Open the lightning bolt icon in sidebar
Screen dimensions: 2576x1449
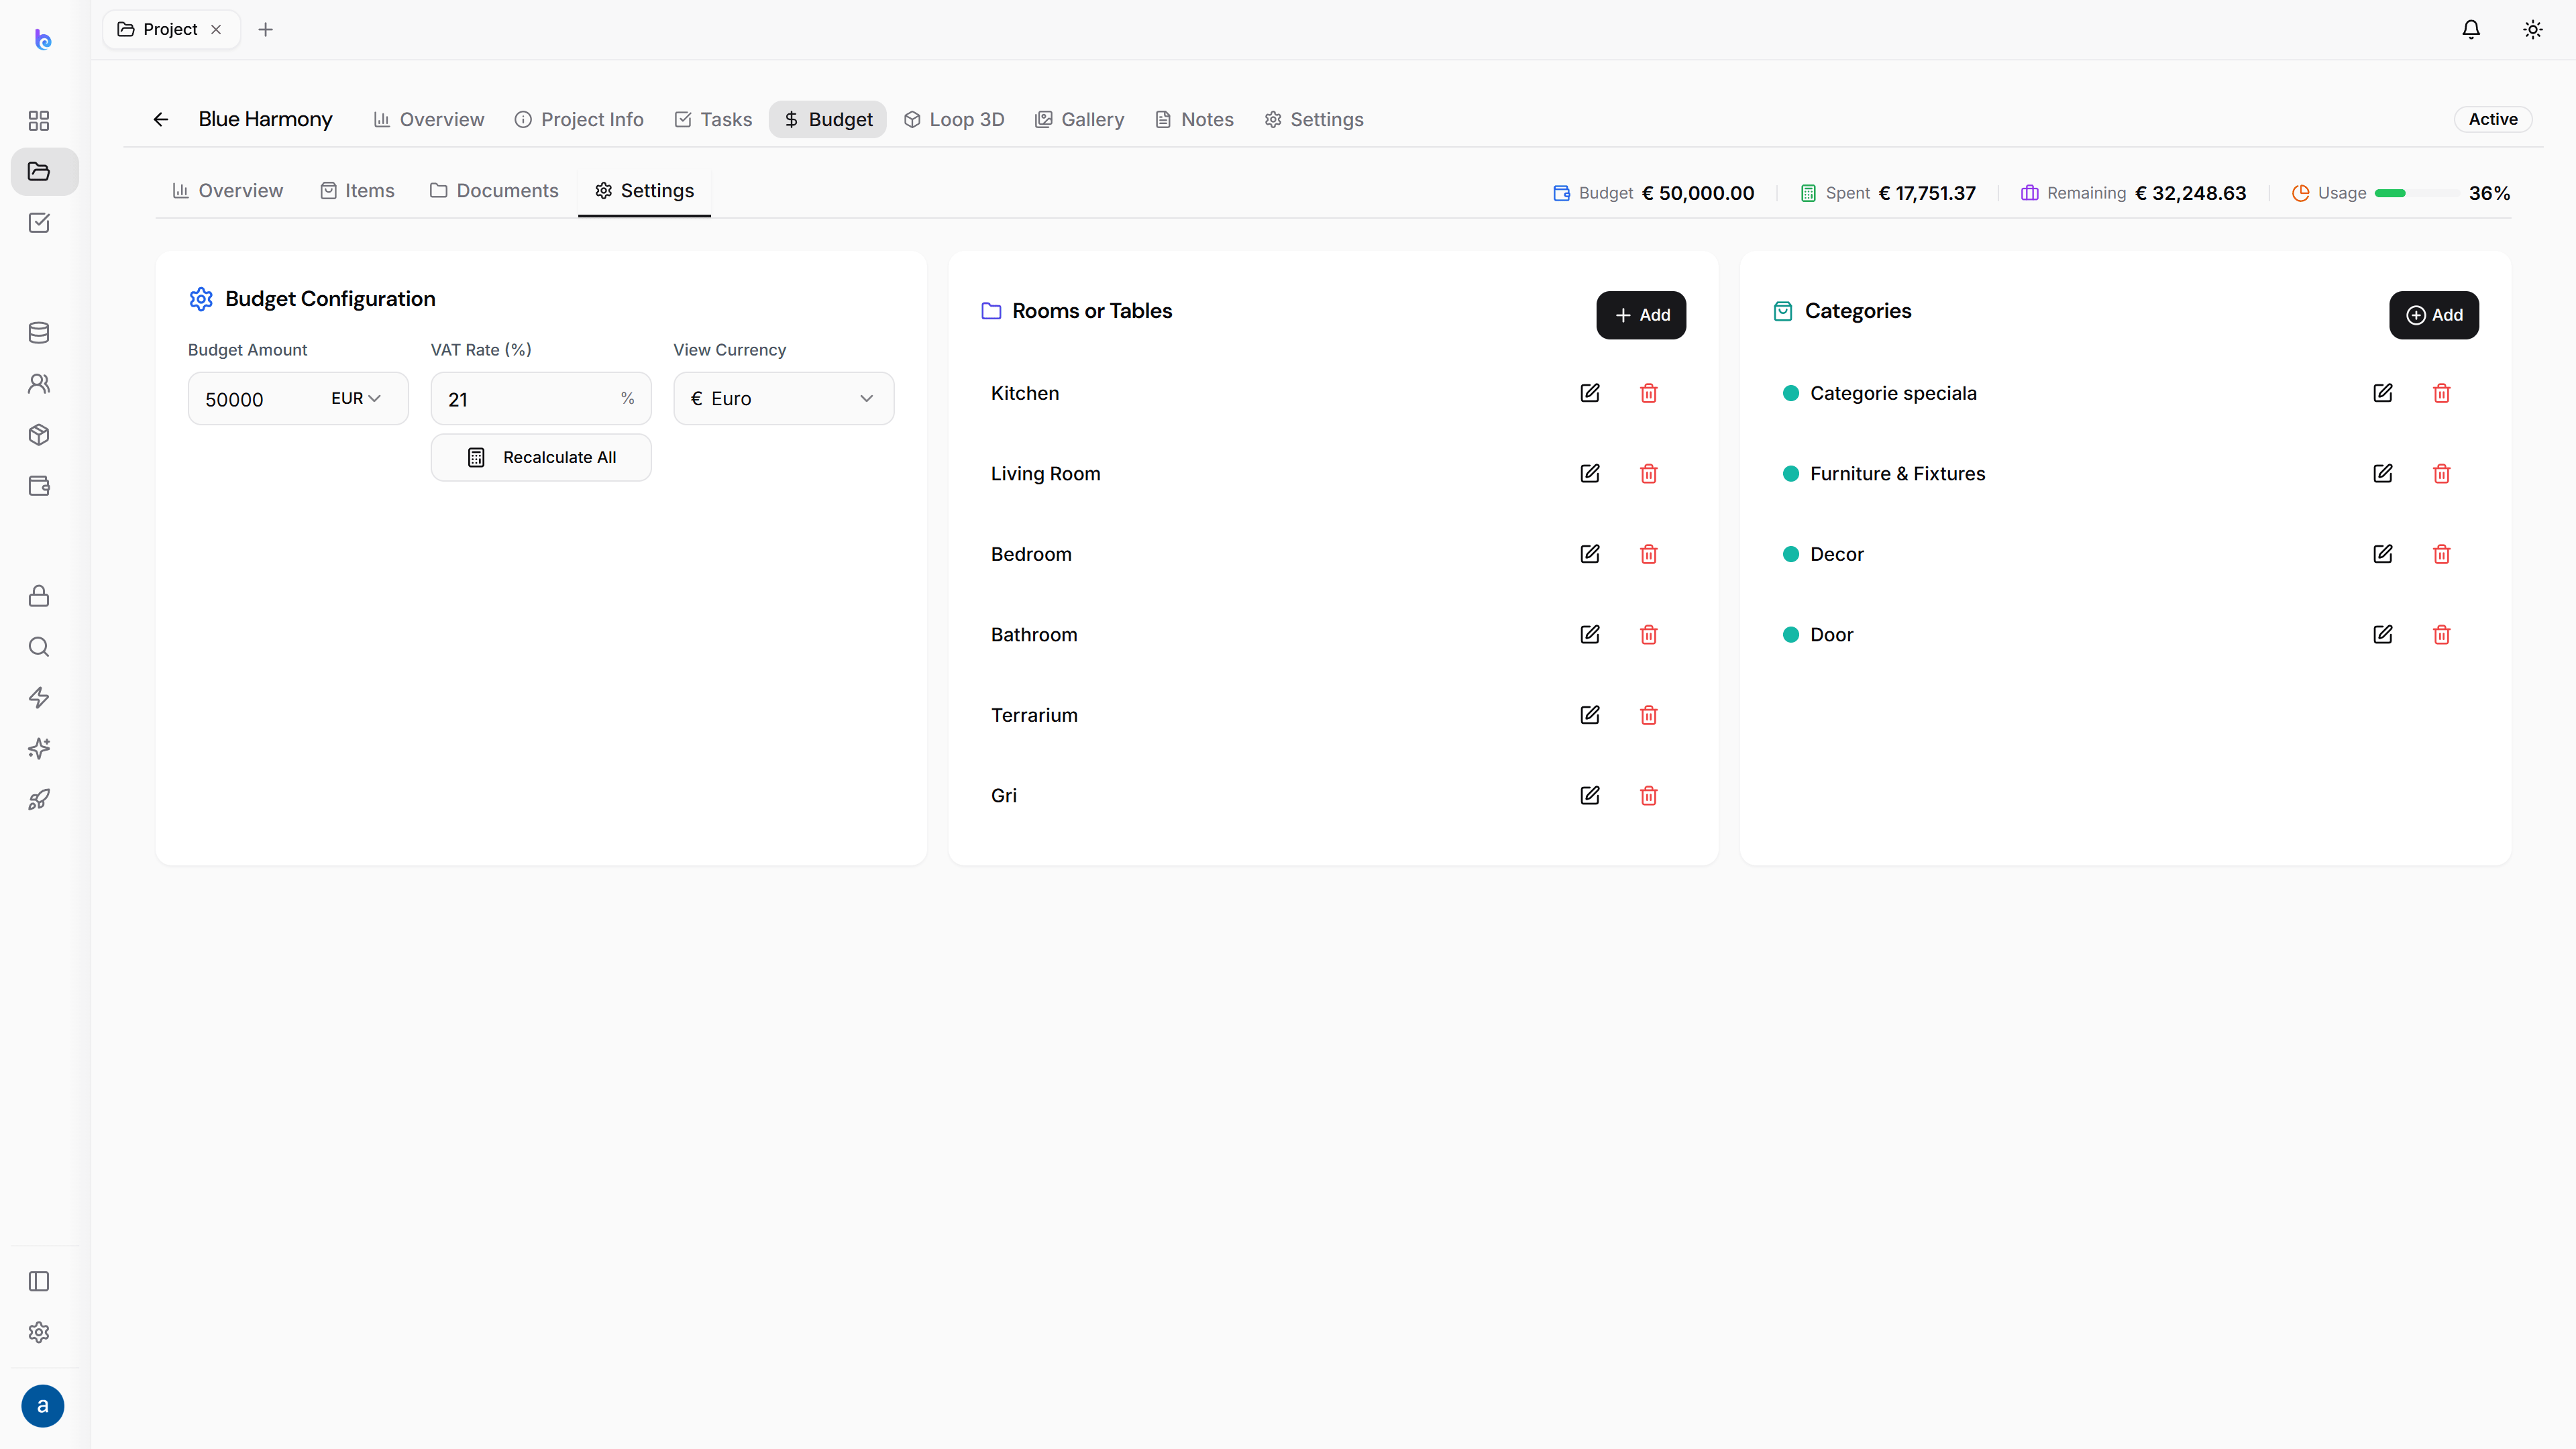click(39, 698)
